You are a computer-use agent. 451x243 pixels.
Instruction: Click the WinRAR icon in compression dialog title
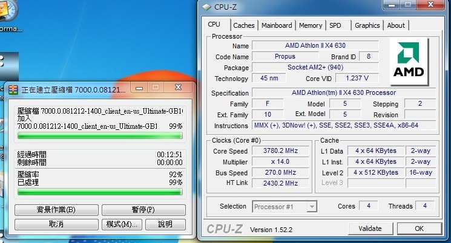(x=13, y=90)
